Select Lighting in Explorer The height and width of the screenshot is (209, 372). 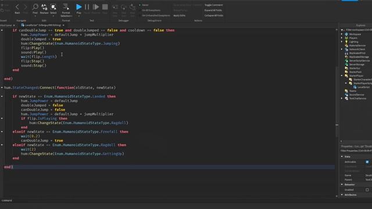(353, 42)
